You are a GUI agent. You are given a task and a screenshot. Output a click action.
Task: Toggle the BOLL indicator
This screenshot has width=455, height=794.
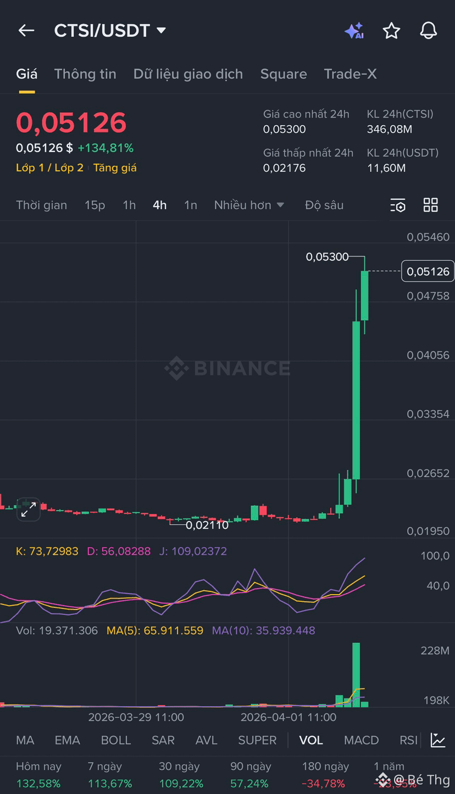(116, 740)
